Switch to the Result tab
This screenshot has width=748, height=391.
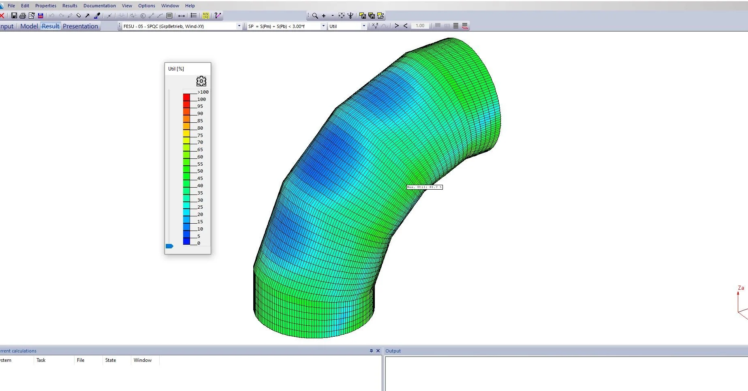tap(51, 26)
